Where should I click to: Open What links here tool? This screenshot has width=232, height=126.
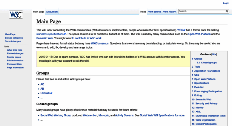click(15, 50)
